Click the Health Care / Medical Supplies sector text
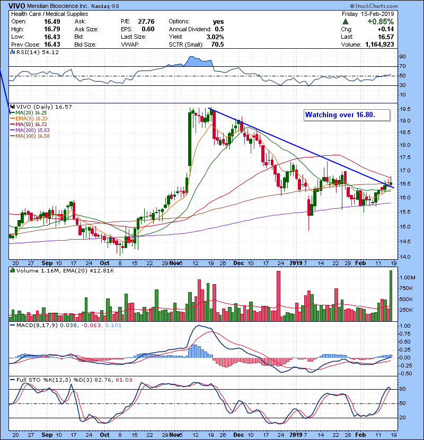The image size is (424, 440). (x=50, y=14)
